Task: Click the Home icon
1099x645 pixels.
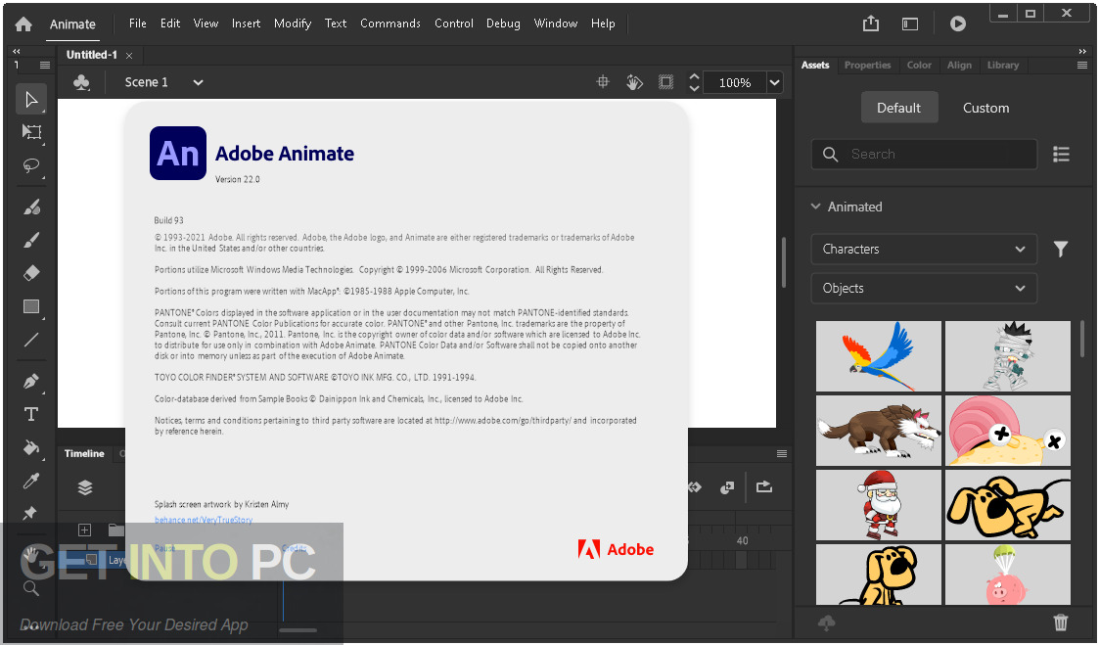Action: pos(23,23)
